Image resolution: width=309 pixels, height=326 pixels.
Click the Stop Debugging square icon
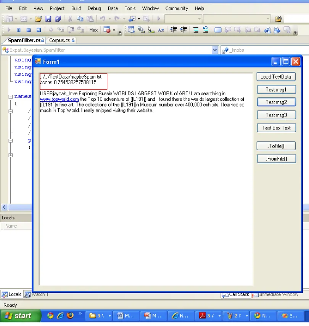click(29, 30)
